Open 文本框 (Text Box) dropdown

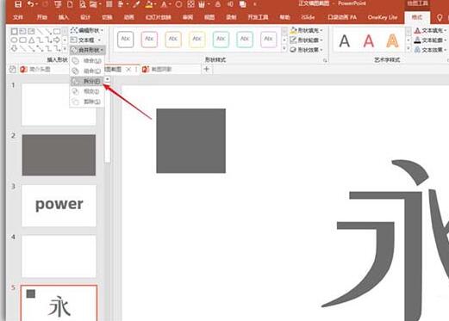click(85, 40)
